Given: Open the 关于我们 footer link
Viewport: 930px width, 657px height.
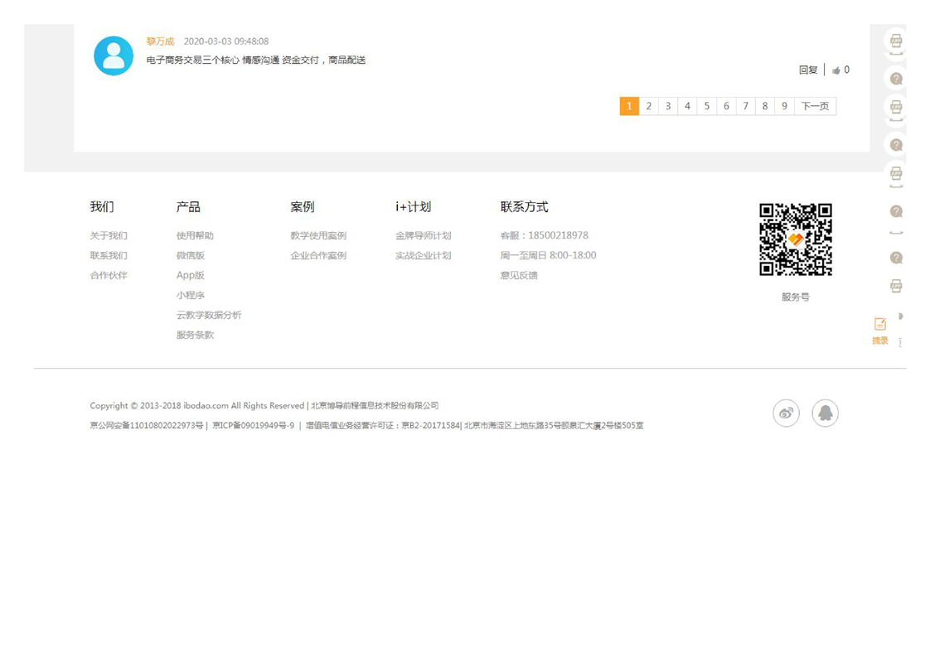Looking at the screenshot, I should 109,236.
